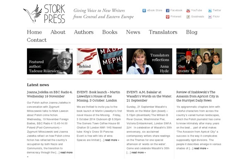The height and width of the screenshot is (166, 249).
Task: Click the eBook Store icon
Action: pos(144,10)
